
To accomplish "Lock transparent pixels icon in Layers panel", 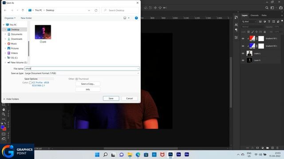I will pos(248,32).
